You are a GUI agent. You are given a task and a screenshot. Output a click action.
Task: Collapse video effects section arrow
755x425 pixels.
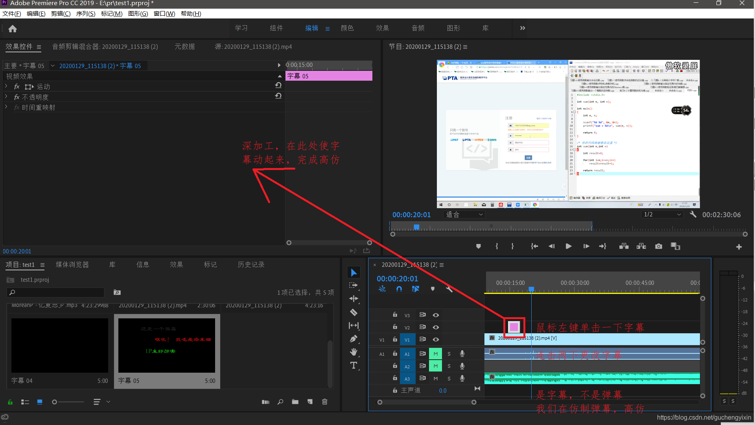click(x=280, y=76)
